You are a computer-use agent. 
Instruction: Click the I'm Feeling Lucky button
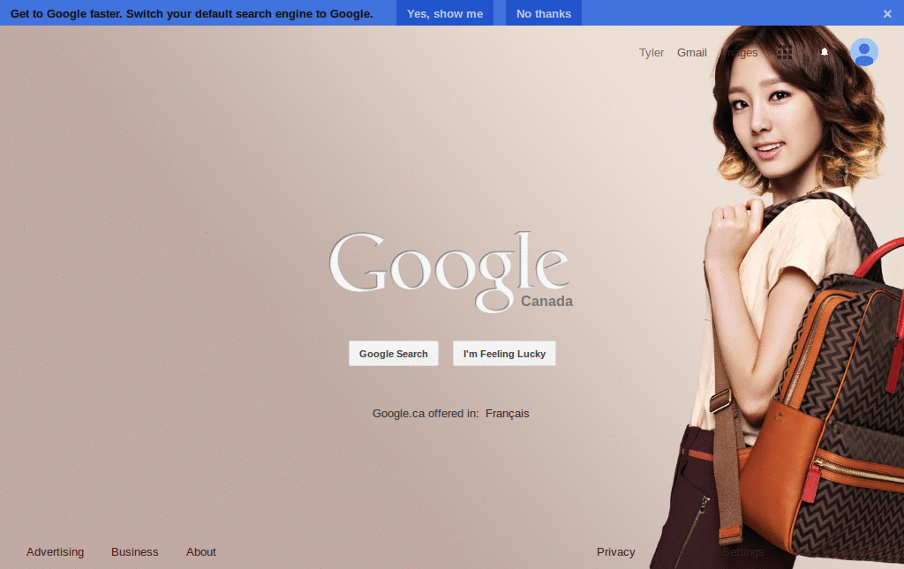504,354
